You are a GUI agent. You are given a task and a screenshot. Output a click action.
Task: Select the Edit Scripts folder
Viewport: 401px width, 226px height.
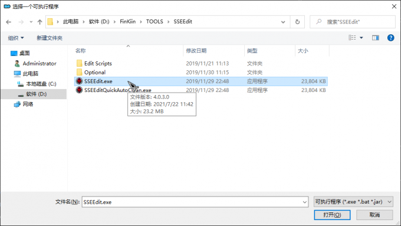point(98,64)
